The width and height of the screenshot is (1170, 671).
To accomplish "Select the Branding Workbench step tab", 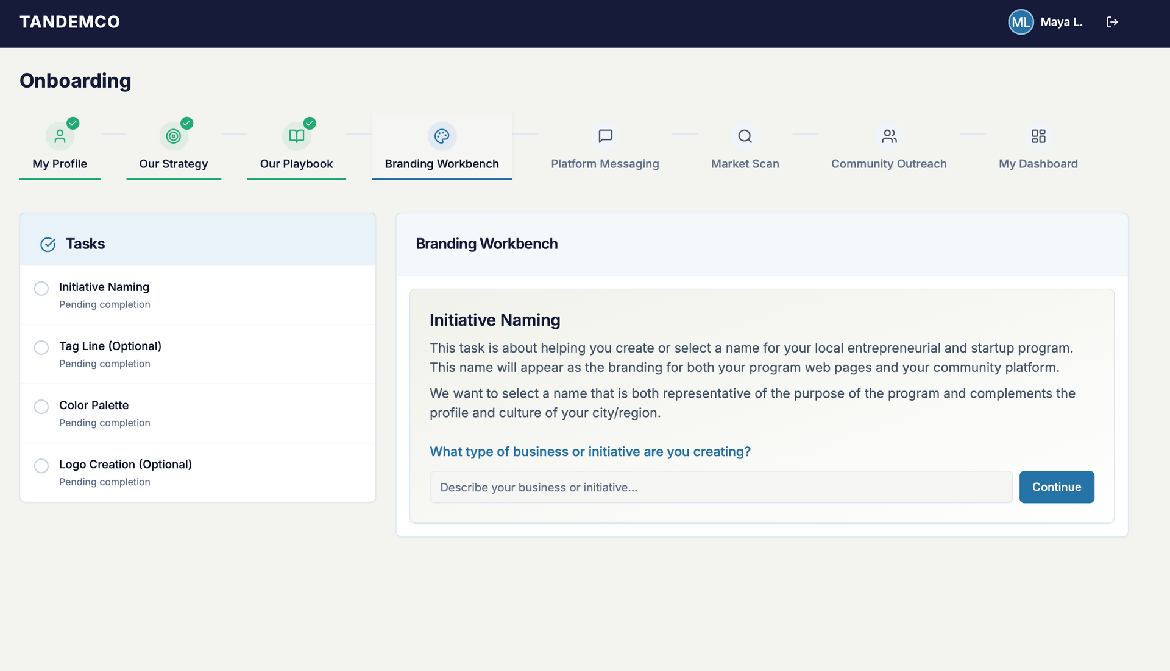I will pos(442,147).
